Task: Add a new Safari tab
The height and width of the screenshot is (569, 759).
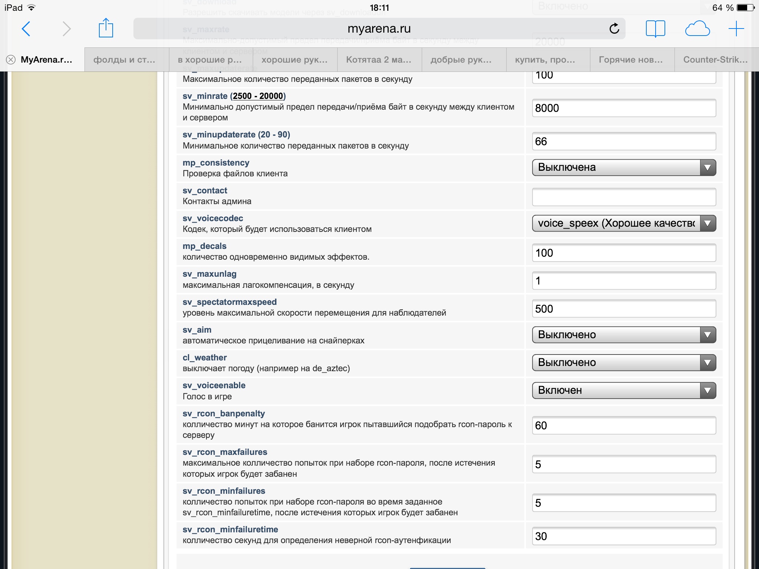Action: point(736,29)
